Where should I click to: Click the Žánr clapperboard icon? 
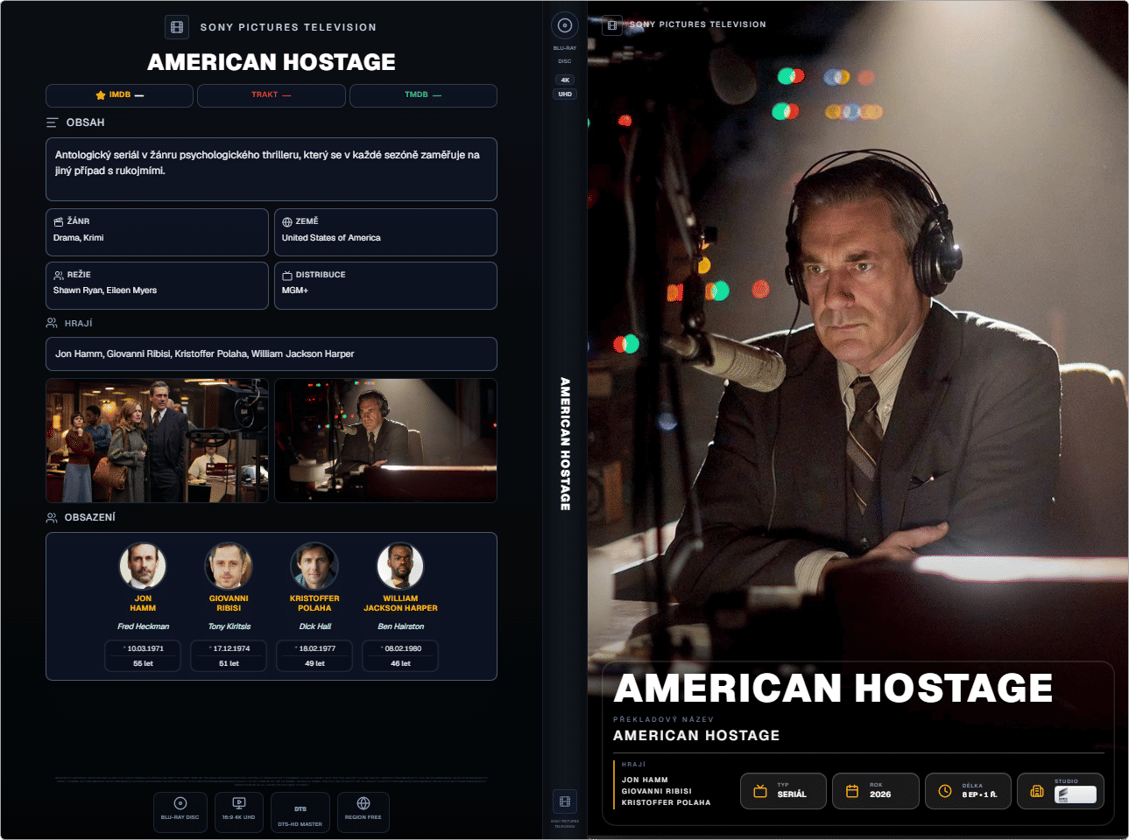pyautogui.click(x=59, y=221)
